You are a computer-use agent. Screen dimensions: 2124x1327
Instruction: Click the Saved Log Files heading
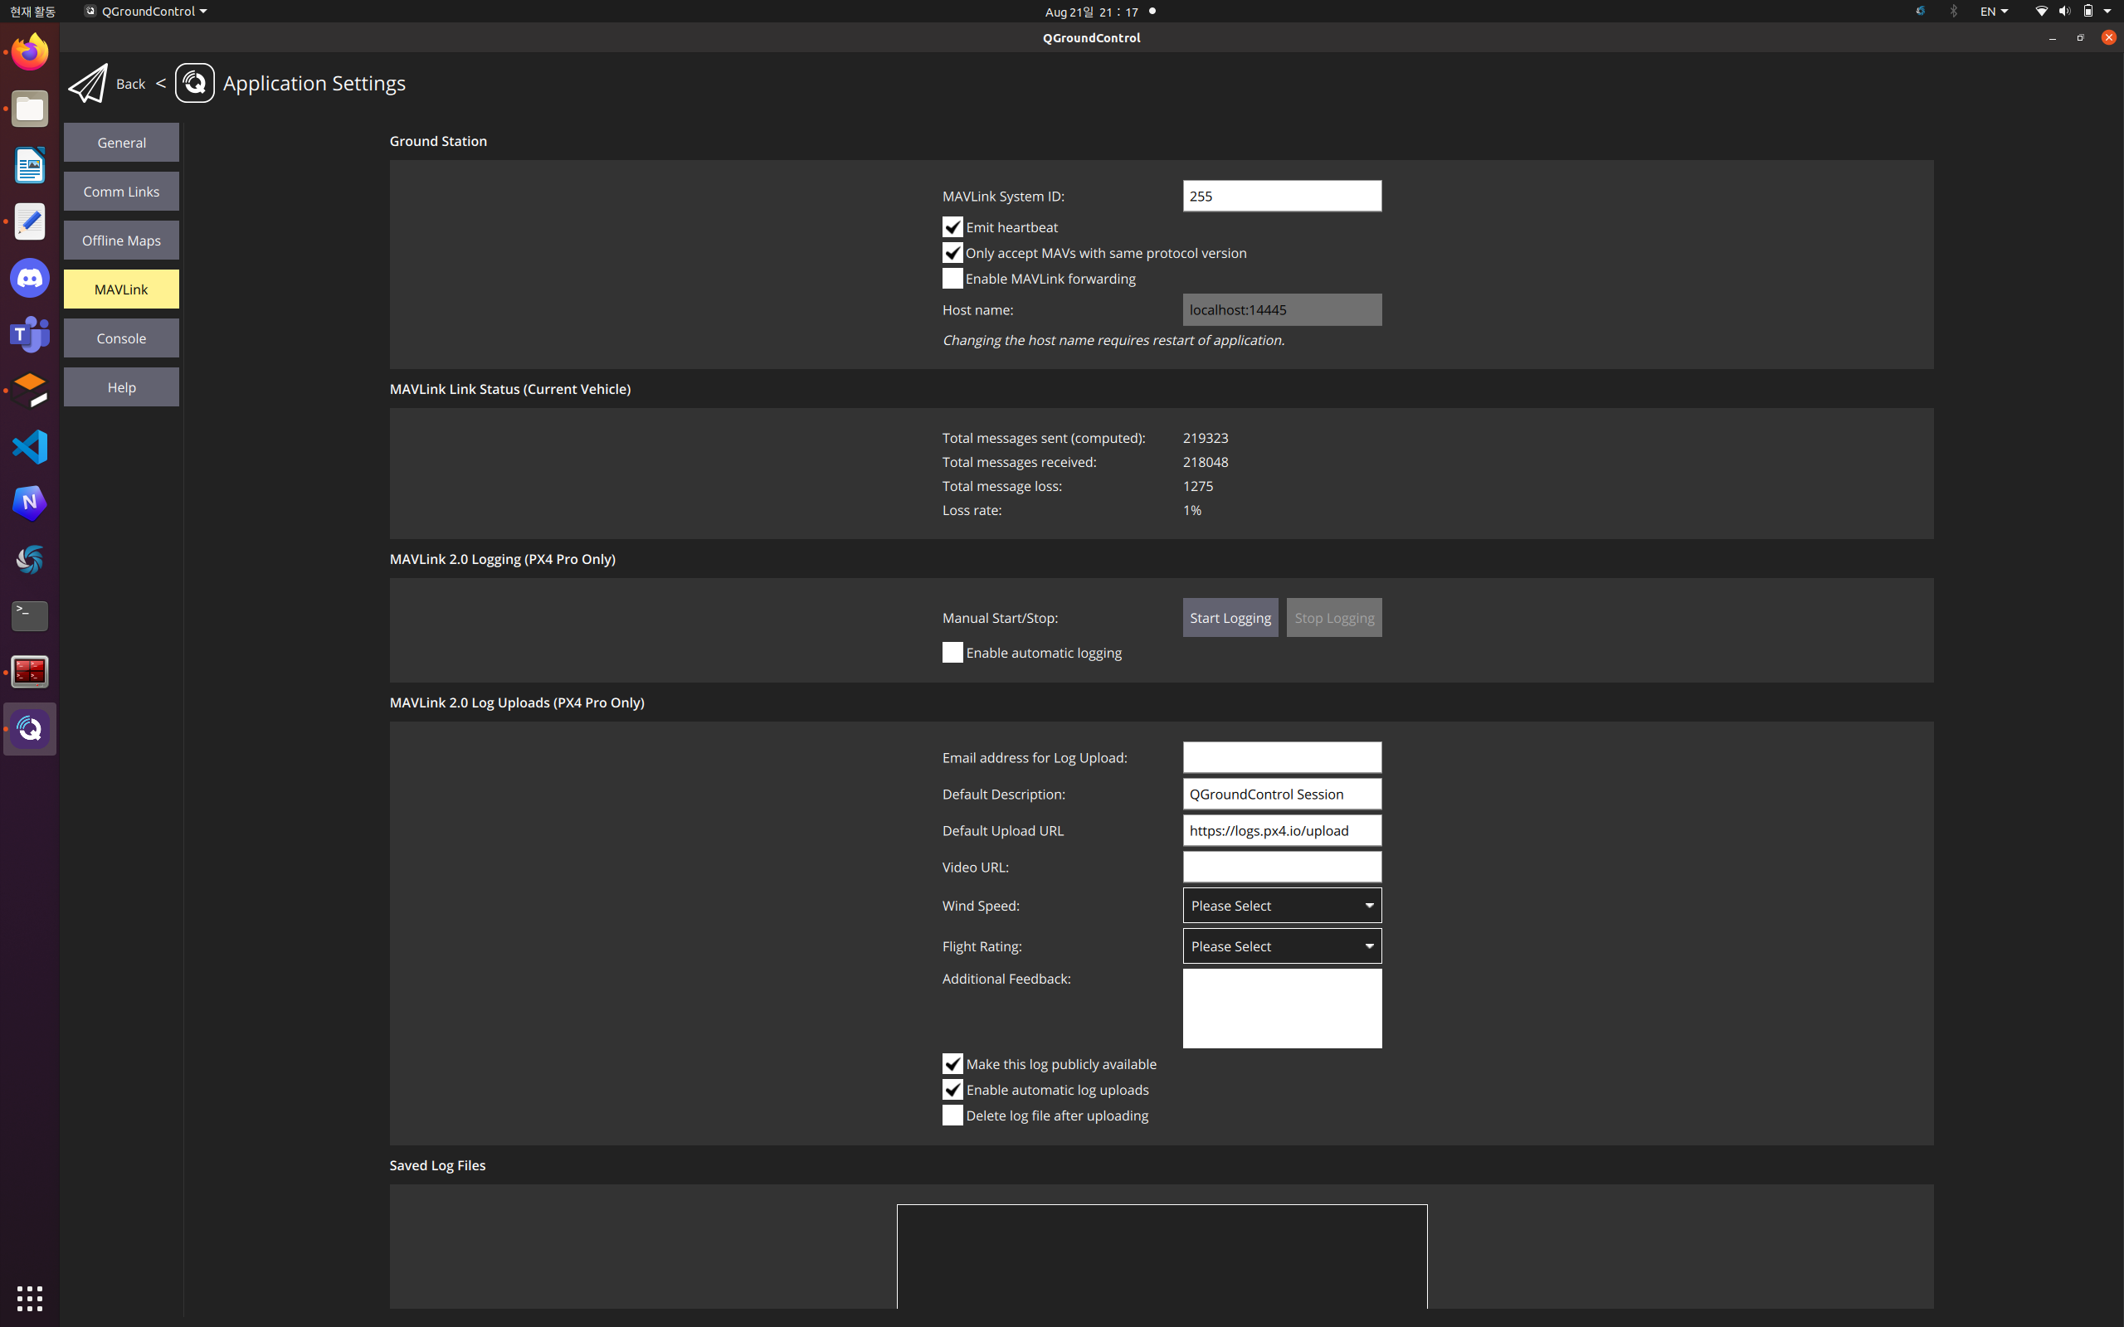pyautogui.click(x=437, y=1165)
